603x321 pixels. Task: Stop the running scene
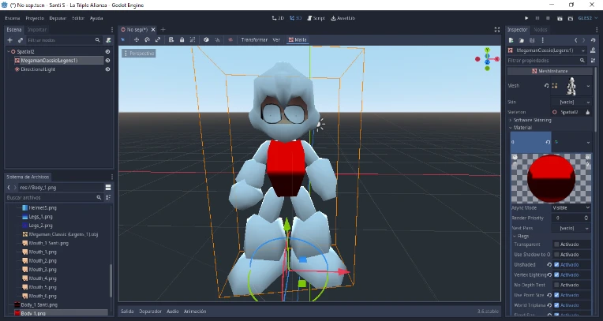click(548, 18)
